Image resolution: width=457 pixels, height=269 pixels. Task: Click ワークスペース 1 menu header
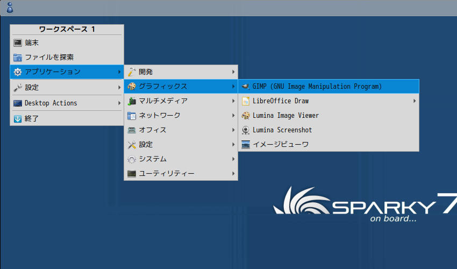[67, 29]
